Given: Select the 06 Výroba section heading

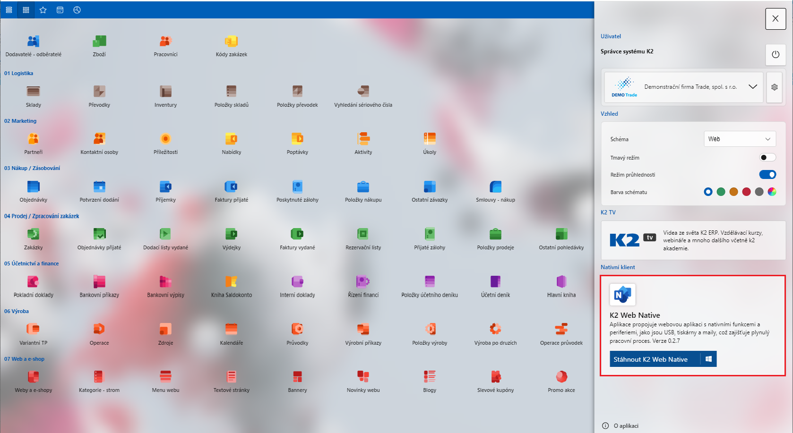Looking at the screenshot, I should (17, 311).
